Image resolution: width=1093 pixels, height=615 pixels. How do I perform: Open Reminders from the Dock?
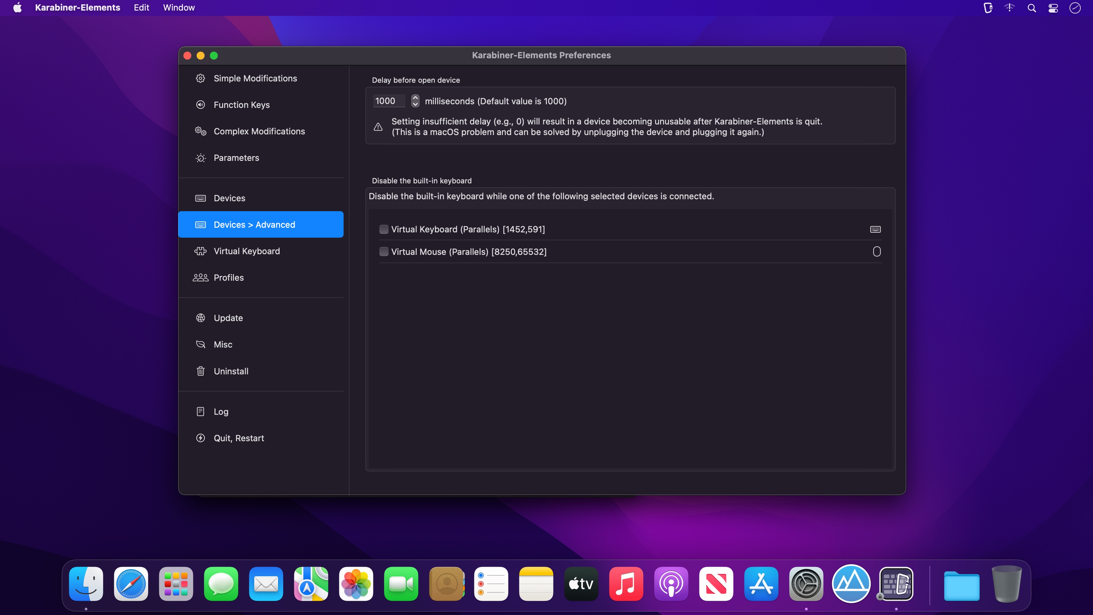click(491, 584)
